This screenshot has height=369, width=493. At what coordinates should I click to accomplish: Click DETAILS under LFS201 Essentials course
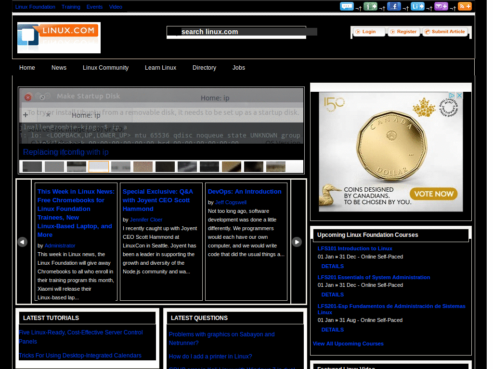tap(333, 295)
